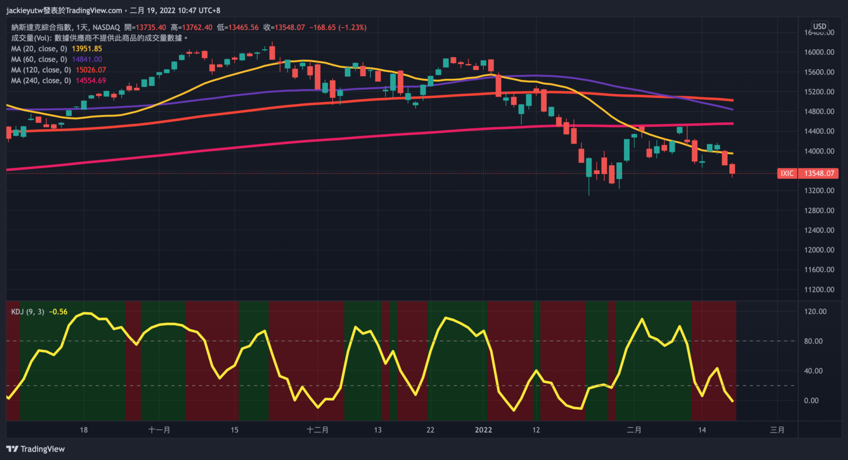Select the yellow KDJ line at its last point
This screenshot has width=848, height=460.
(x=732, y=401)
